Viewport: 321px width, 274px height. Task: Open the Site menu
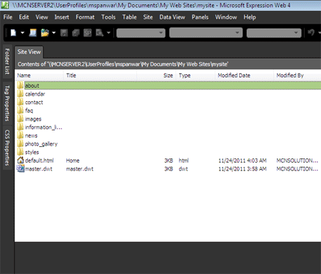tap(148, 17)
